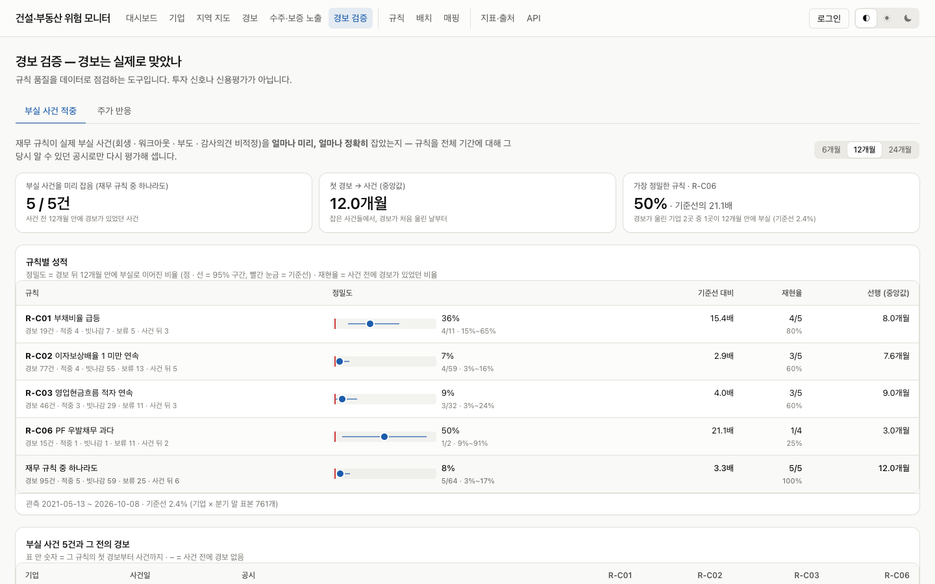Open the 지역 지도 page
The width and height of the screenshot is (935, 584).
point(214,18)
